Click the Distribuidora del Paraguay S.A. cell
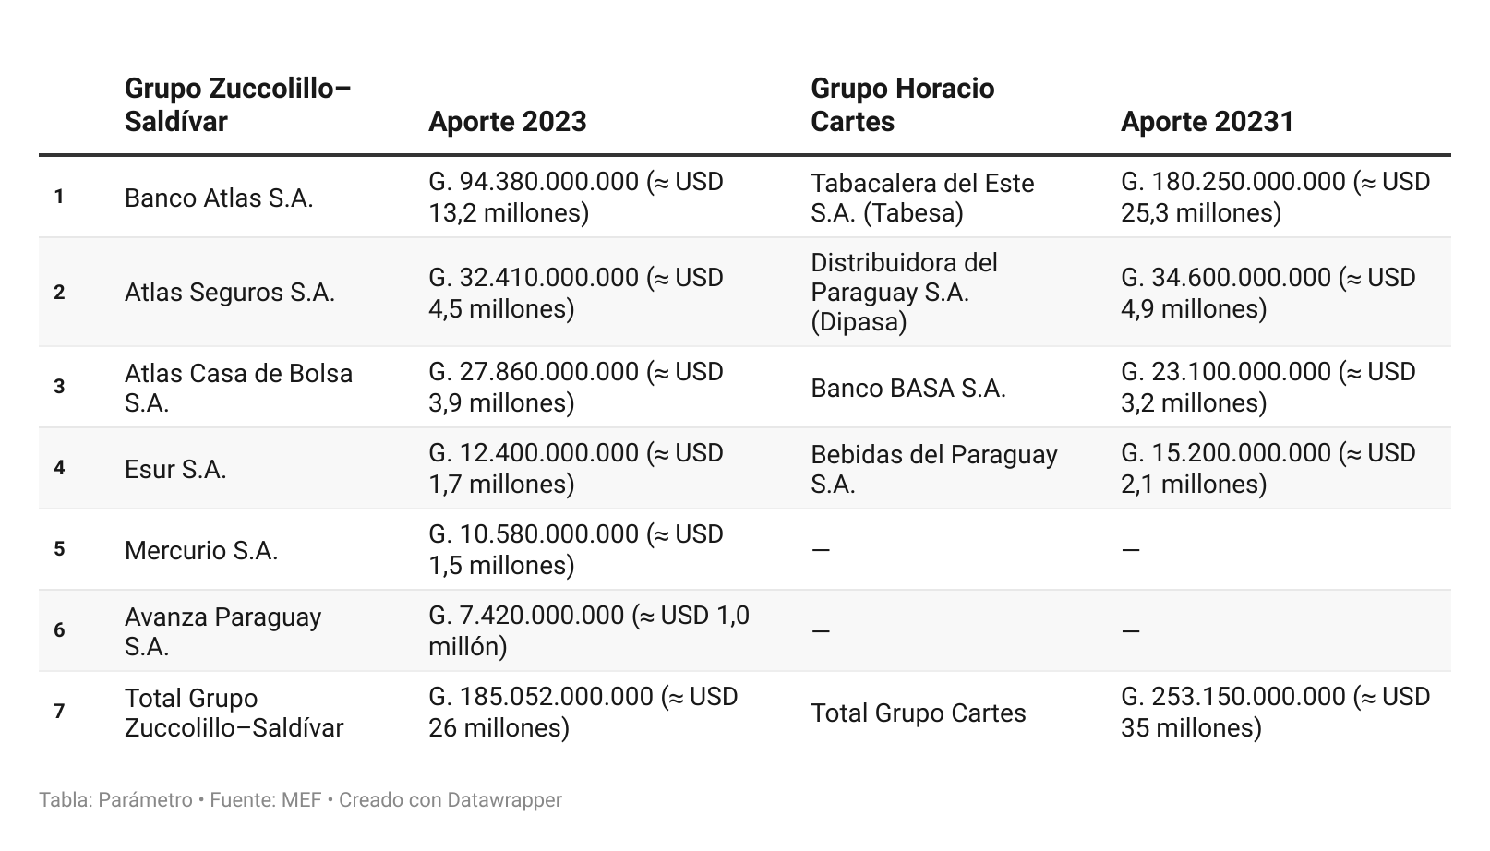1490x851 pixels. pos(904,293)
